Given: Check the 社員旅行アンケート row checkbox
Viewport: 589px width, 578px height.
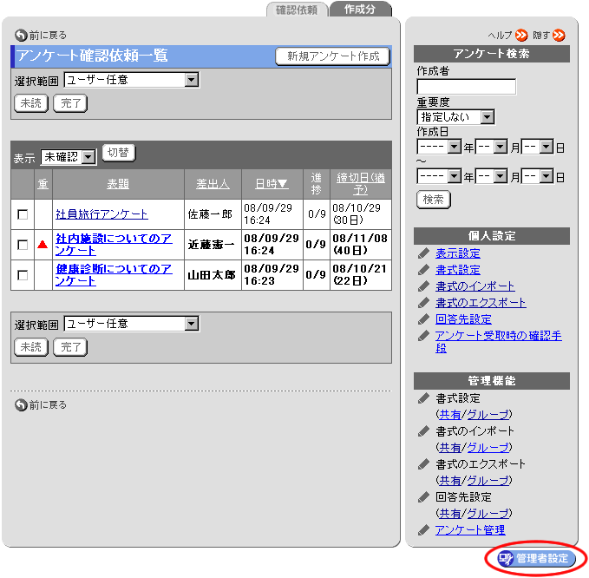Looking at the screenshot, I should [23, 214].
